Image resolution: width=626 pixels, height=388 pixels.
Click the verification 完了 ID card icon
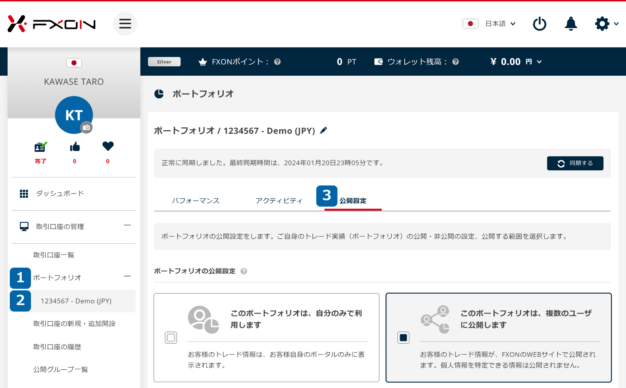40,146
